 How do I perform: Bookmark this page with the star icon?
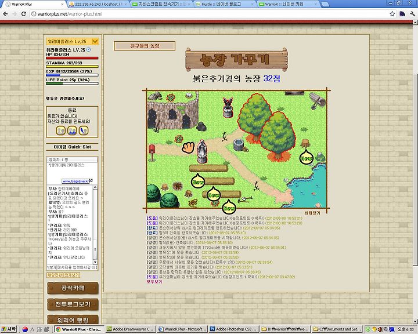392,14
